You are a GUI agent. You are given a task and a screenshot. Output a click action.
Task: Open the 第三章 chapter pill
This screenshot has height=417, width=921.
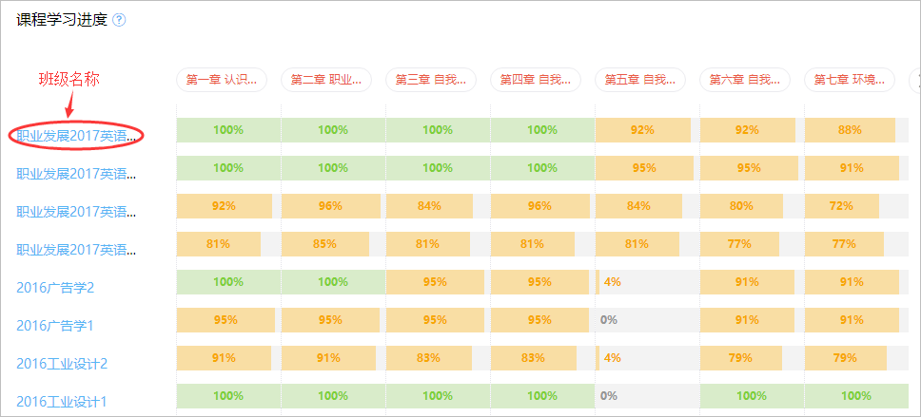click(x=431, y=80)
